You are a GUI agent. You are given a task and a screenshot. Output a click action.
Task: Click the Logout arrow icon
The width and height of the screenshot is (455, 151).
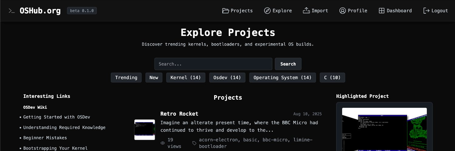pyautogui.click(x=426, y=11)
